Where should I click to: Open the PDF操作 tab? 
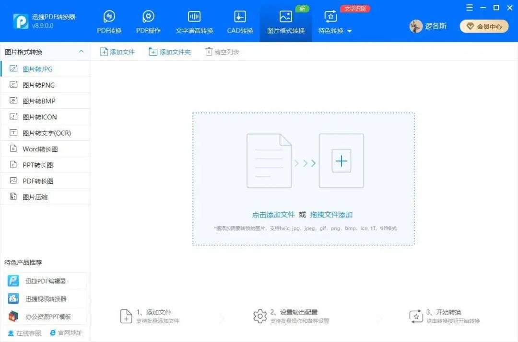[x=148, y=22]
